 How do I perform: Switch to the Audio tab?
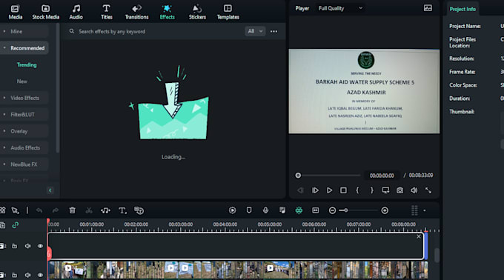point(76,12)
